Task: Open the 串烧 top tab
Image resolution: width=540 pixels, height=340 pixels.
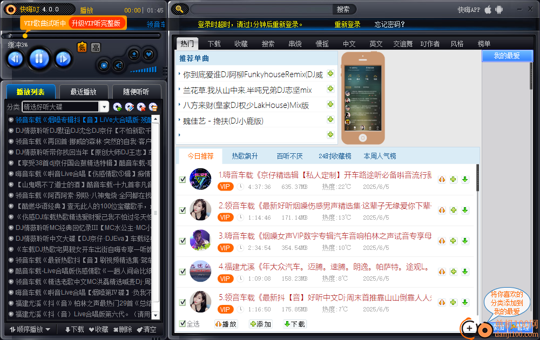Action: coord(295,44)
